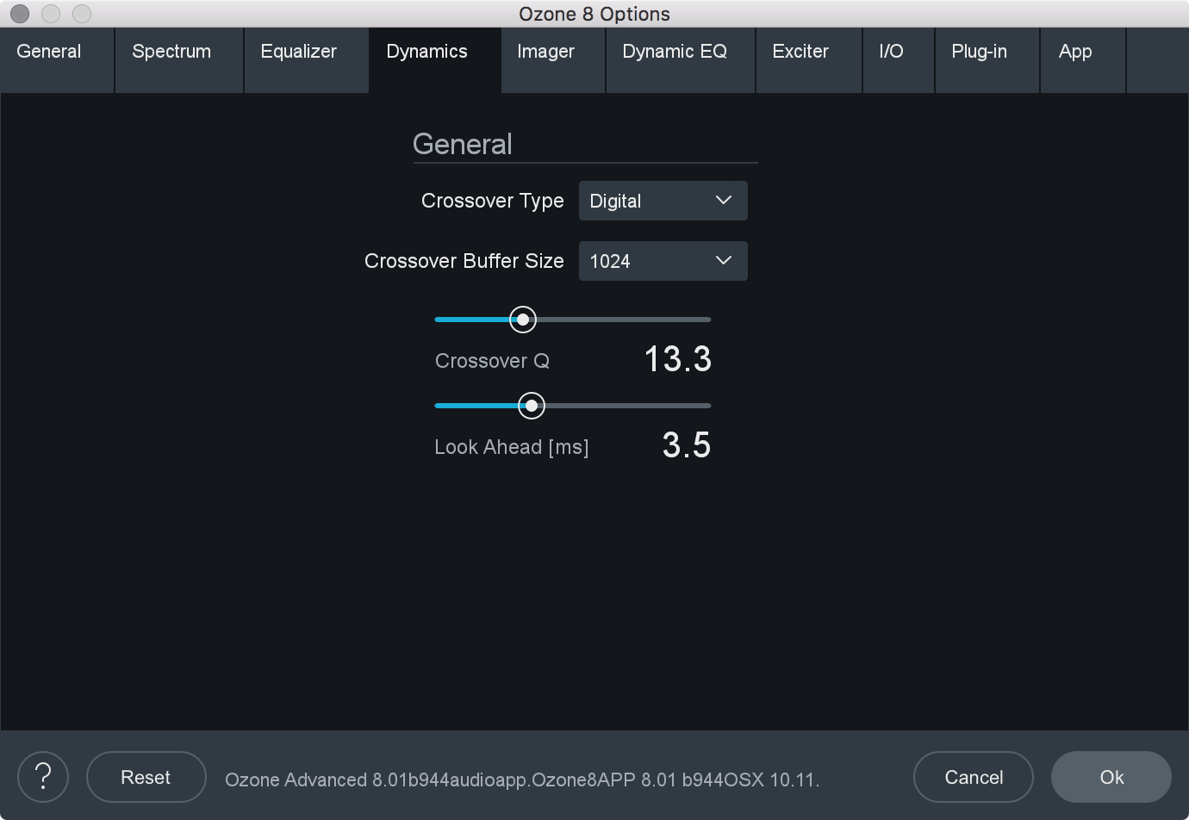Viewport: 1189px width, 820px height.
Task: Go to the Imager tab
Action: [x=553, y=60]
